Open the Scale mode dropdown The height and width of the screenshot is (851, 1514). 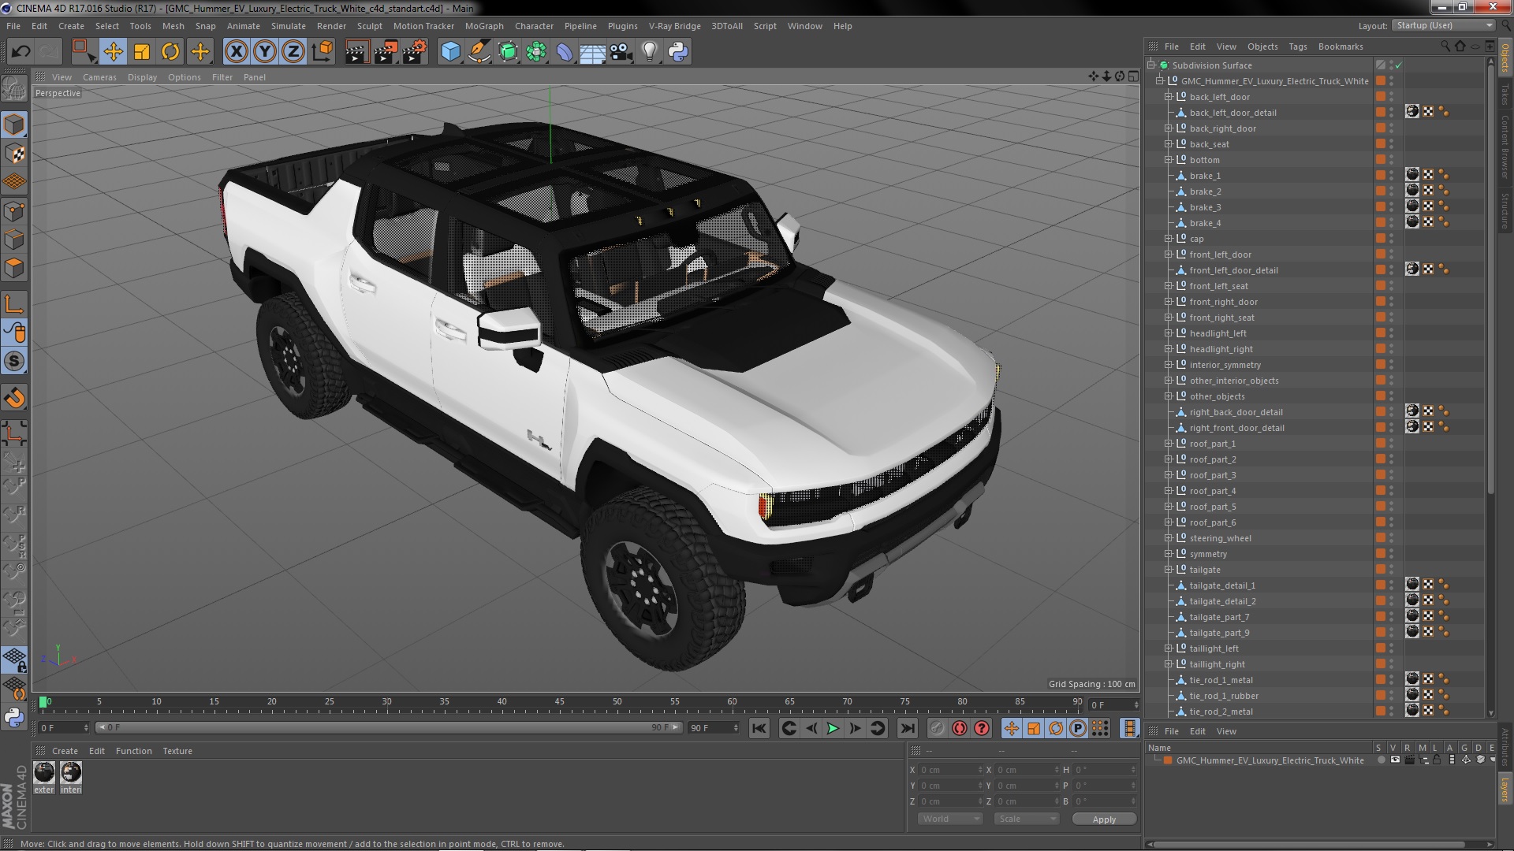click(1027, 819)
